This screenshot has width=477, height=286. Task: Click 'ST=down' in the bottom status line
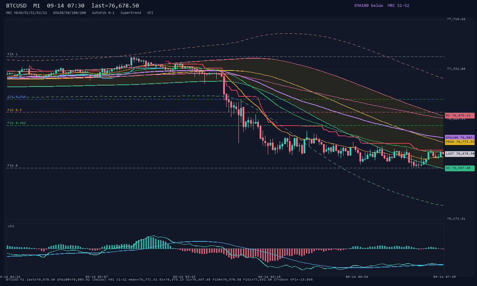point(281,280)
